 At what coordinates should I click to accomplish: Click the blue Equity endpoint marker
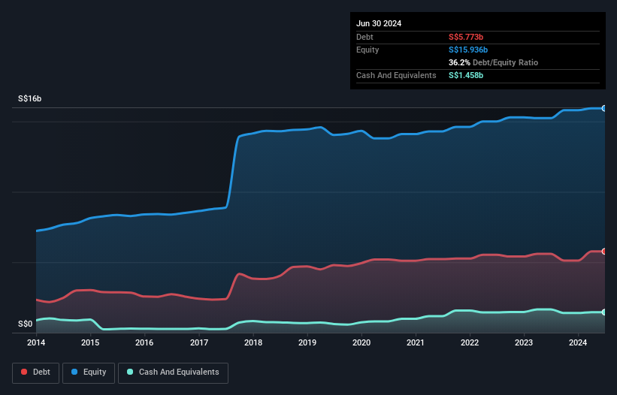coord(604,108)
